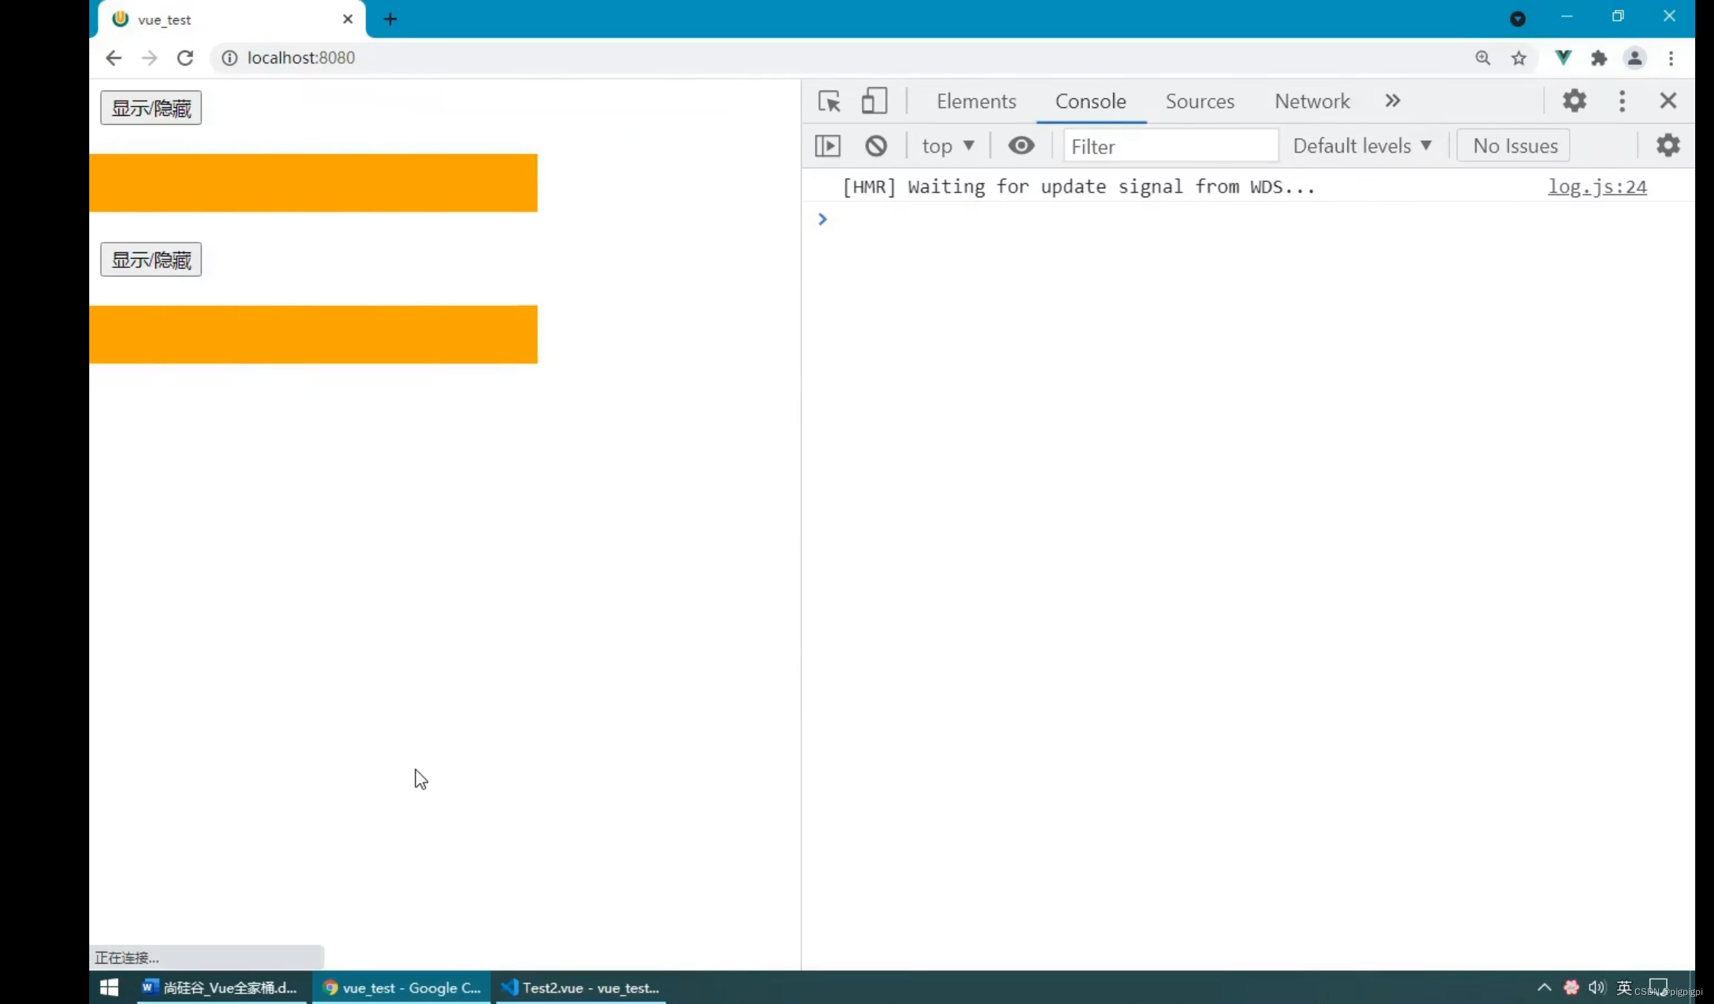The width and height of the screenshot is (1714, 1004).
Task: Open console settings gear
Action: pyautogui.click(x=1668, y=146)
